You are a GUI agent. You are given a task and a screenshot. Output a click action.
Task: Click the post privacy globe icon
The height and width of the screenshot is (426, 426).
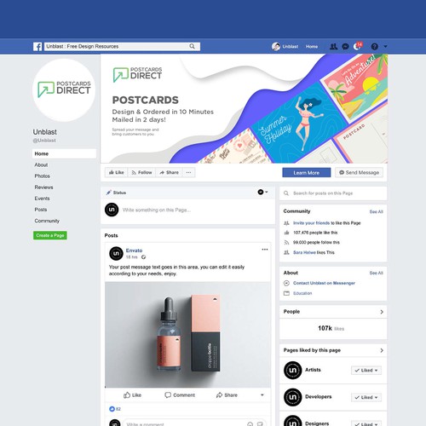pyautogui.click(x=144, y=257)
